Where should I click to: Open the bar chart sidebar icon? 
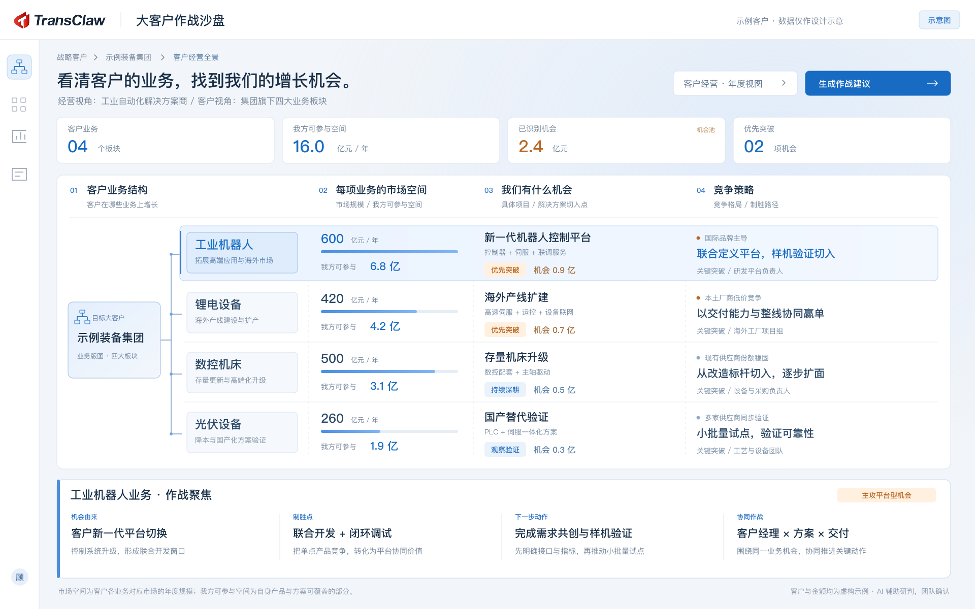(x=19, y=136)
